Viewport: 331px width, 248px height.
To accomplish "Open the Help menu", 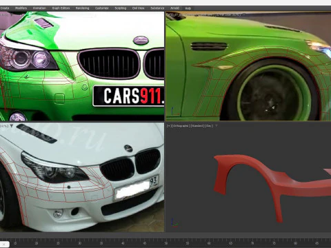I will (188, 8).
